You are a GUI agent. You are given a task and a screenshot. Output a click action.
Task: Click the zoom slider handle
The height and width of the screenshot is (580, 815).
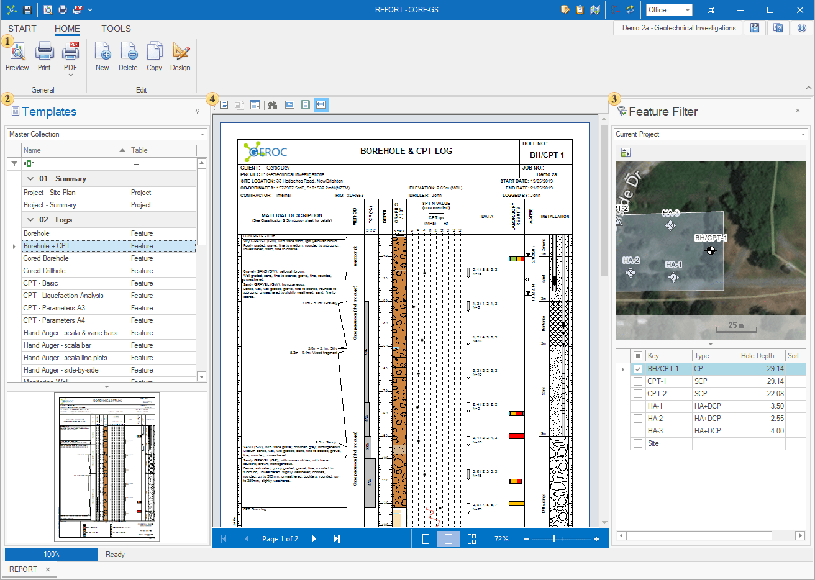click(553, 539)
